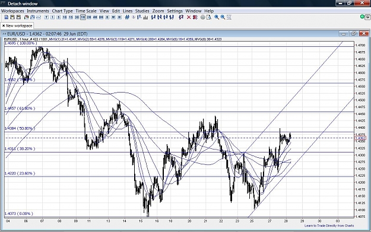The height and width of the screenshot is (232, 371).
Task: Select the 5-minute period button
Action: pyautogui.click(x=58, y=17)
